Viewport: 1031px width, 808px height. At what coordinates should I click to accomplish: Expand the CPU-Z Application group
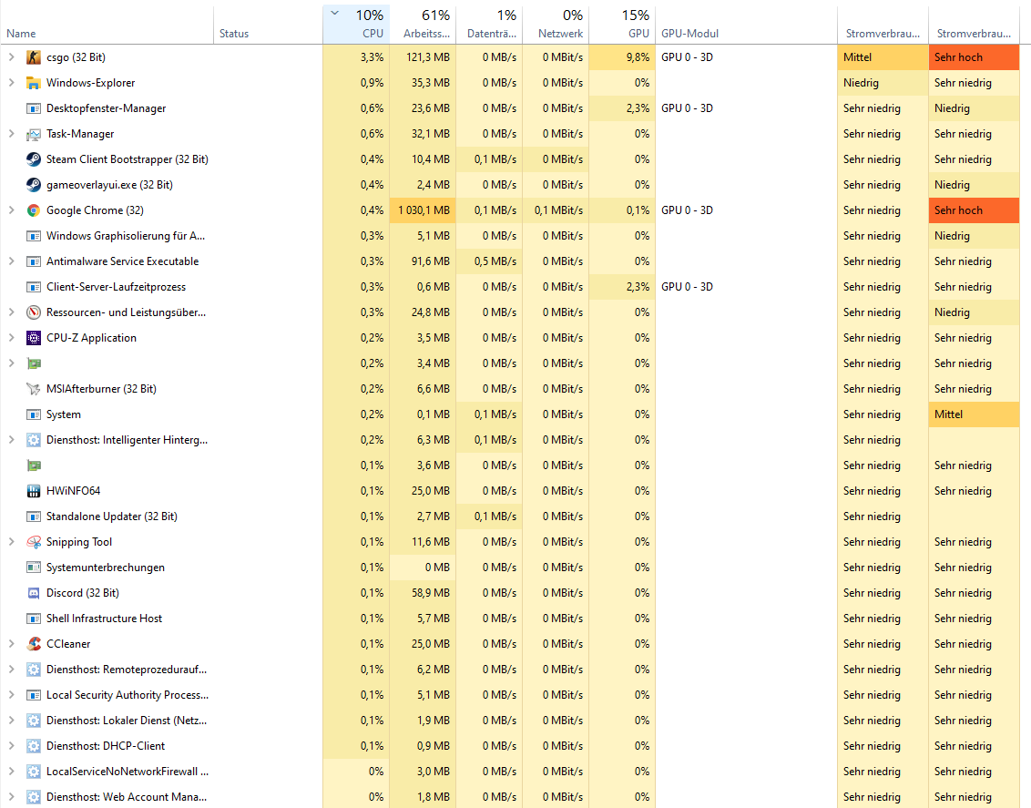pos(11,338)
